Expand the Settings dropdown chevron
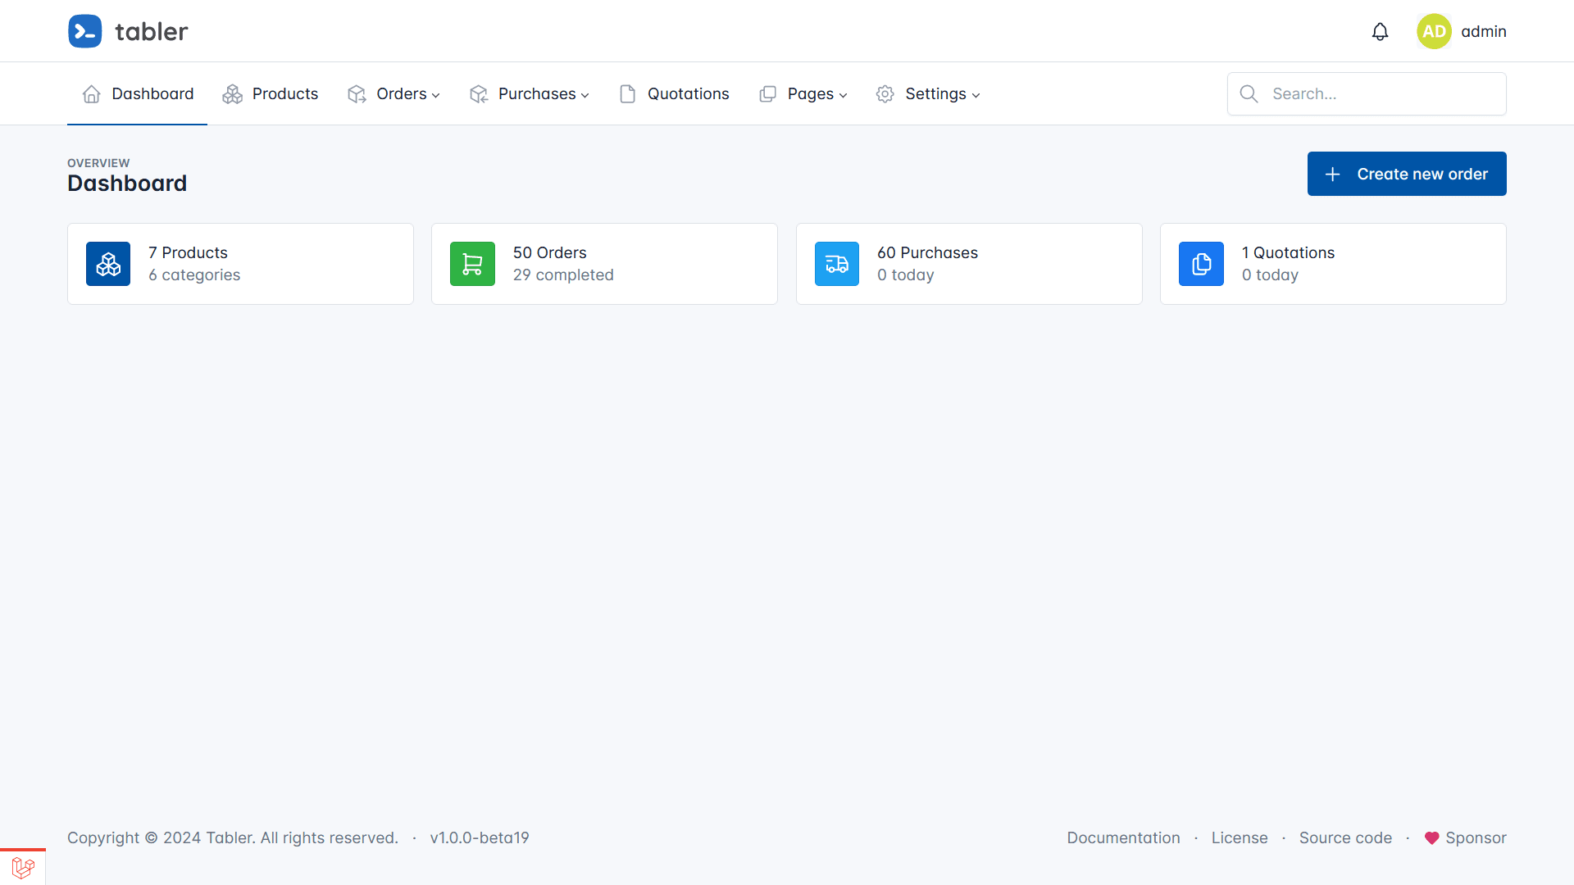This screenshot has width=1574, height=885. pos(976,96)
